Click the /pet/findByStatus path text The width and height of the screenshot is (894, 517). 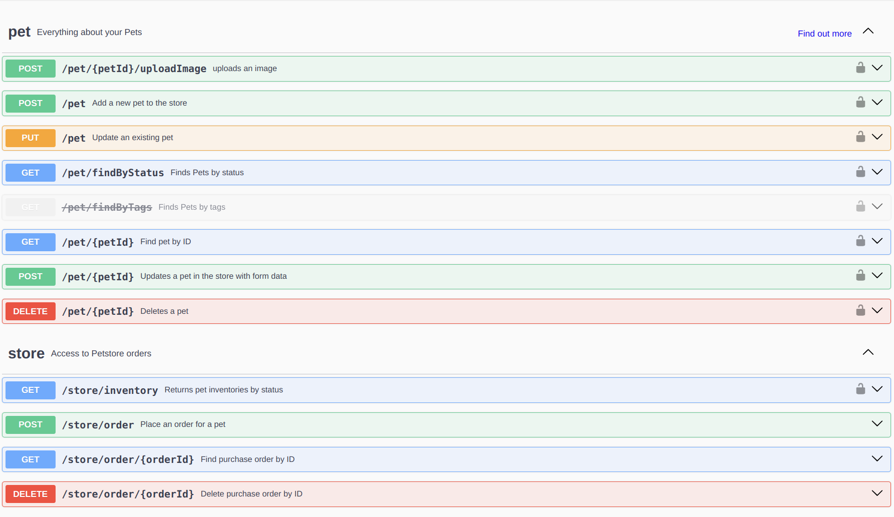(113, 173)
